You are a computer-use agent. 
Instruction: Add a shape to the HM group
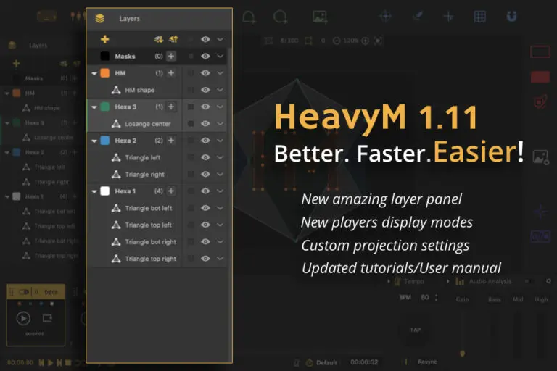pyautogui.click(x=171, y=72)
